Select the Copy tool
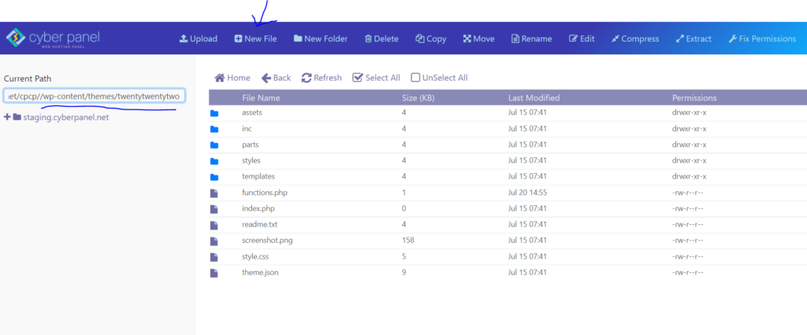This screenshot has height=335, width=807. click(431, 39)
